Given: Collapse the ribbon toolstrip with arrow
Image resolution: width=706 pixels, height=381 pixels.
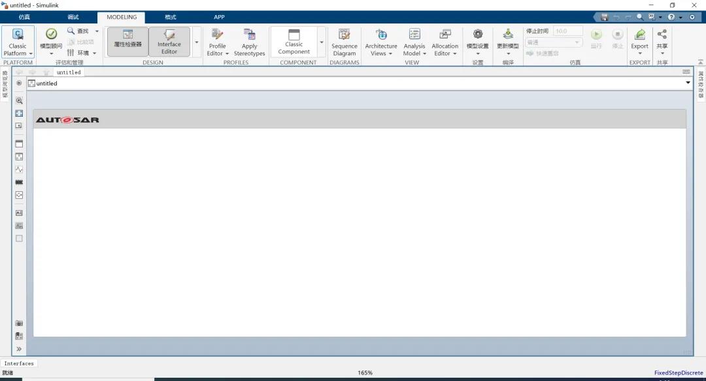Looking at the screenshot, I should point(692,17).
